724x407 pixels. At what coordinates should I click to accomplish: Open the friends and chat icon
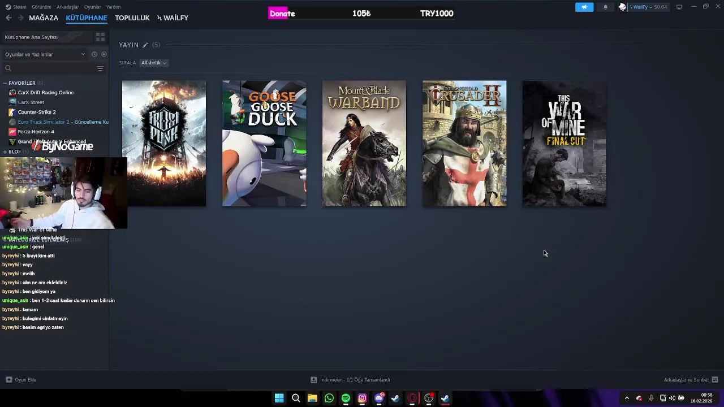715,380
